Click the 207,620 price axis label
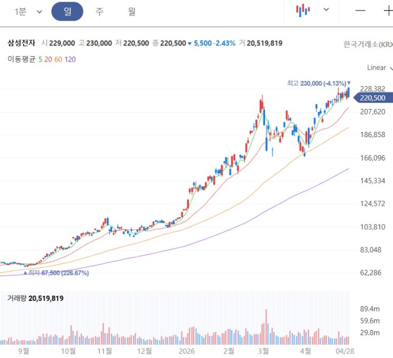Image resolution: width=393 pixels, height=358 pixels. 372,112
